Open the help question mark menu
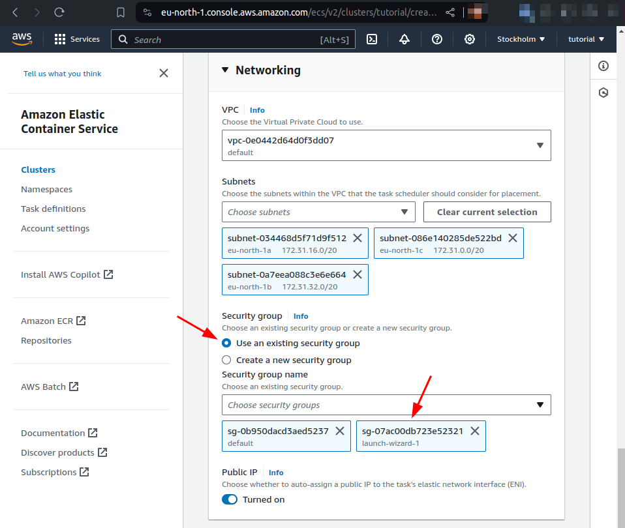 click(x=437, y=39)
